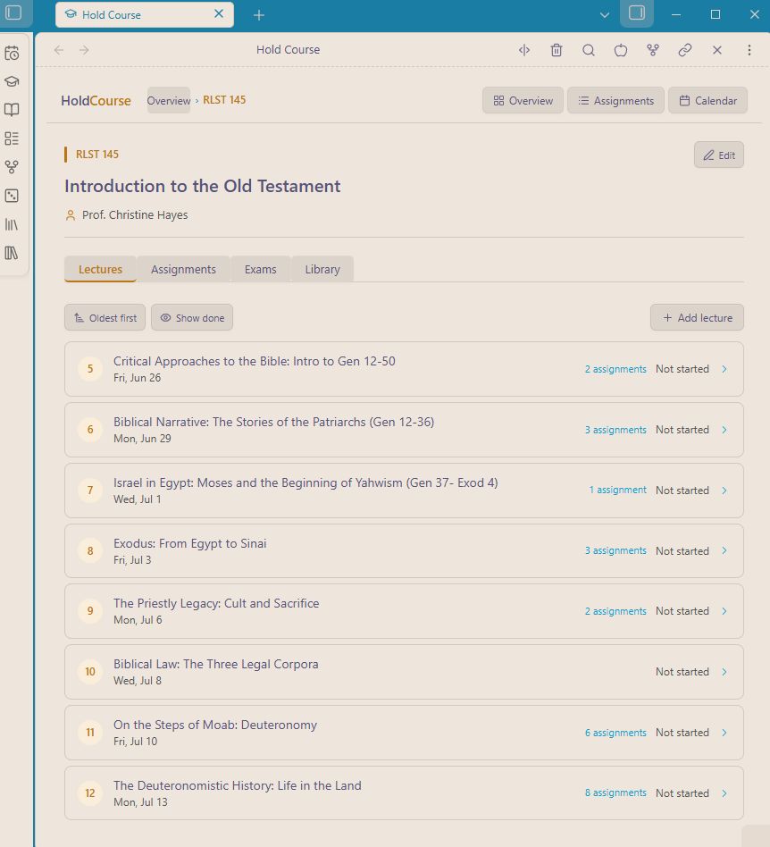Toggle the left sidebar panel icon
This screenshot has height=847, width=770.
click(x=13, y=13)
